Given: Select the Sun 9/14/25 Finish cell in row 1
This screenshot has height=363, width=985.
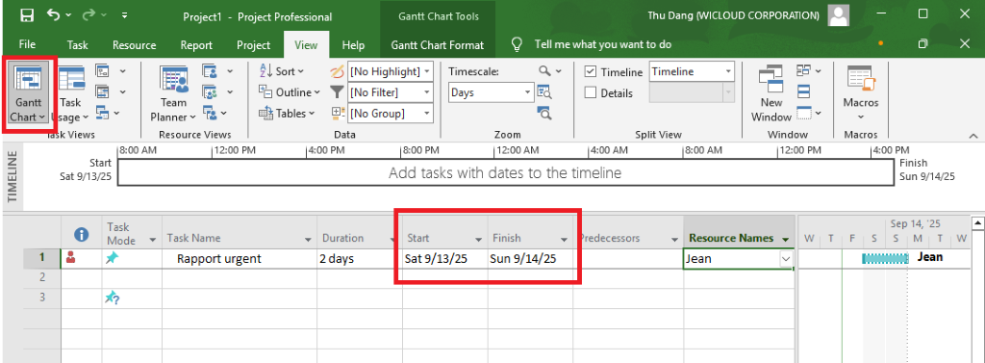Looking at the screenshot, I should (x=530, y=259).
